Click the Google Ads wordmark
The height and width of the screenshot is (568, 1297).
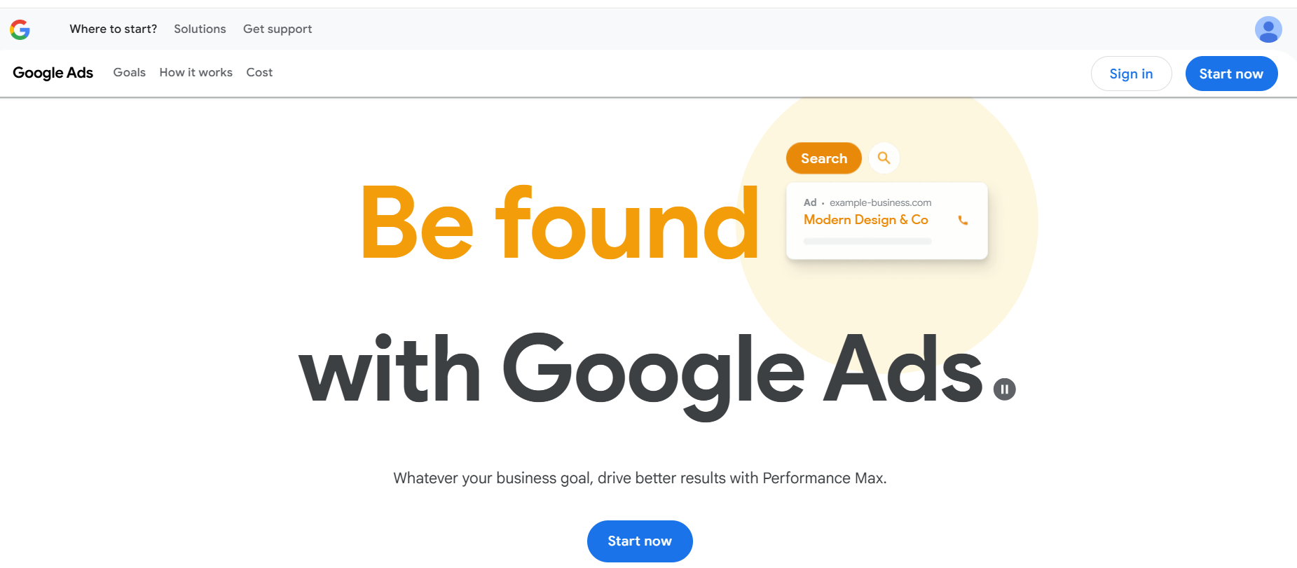tap(53, 72)
